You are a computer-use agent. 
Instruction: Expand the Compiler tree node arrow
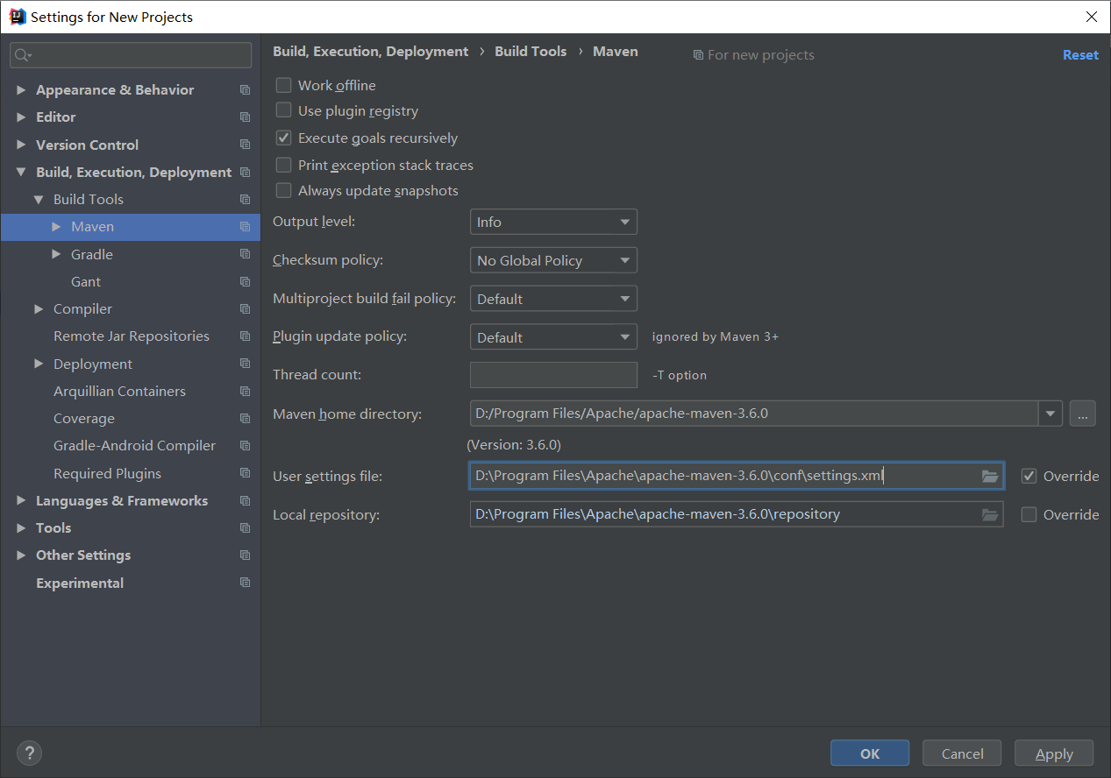[39, 309]
